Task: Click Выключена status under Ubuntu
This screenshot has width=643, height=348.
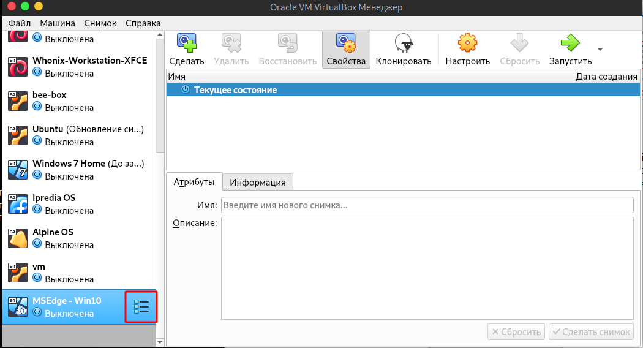Action: (69, 142)
